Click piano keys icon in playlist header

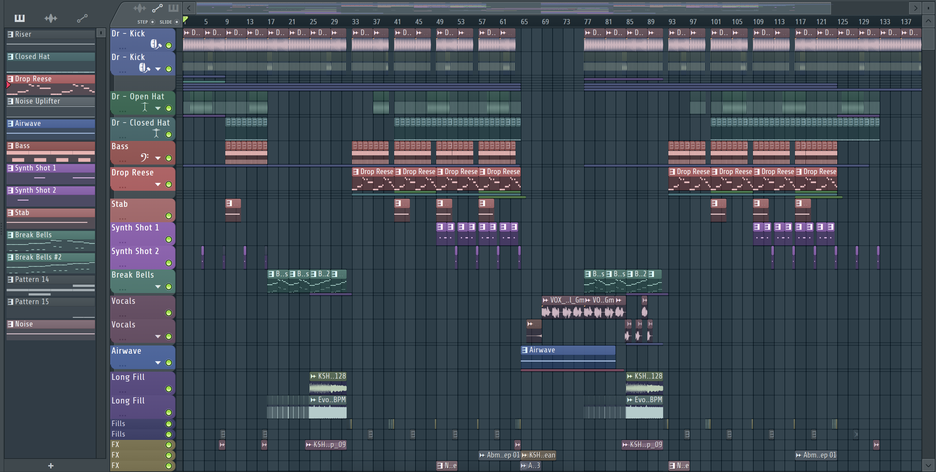coord(174,8)
